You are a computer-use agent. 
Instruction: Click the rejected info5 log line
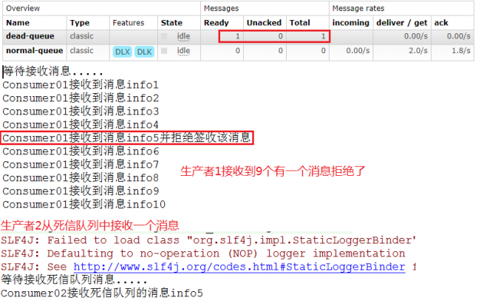click(x=126, y=137)
